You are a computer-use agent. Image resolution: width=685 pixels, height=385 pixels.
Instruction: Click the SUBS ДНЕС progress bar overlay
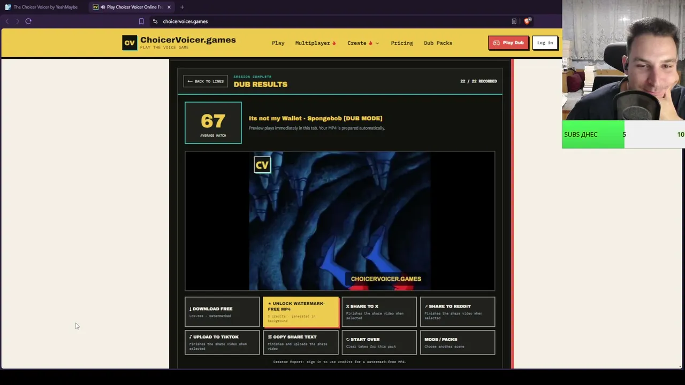[x=623, y=134]
